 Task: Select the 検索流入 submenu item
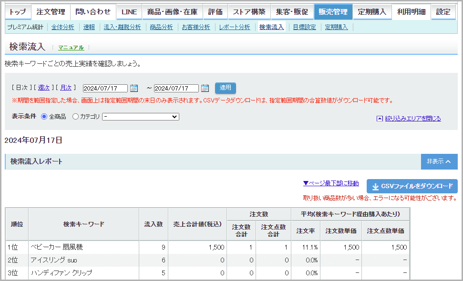(271, 27)
